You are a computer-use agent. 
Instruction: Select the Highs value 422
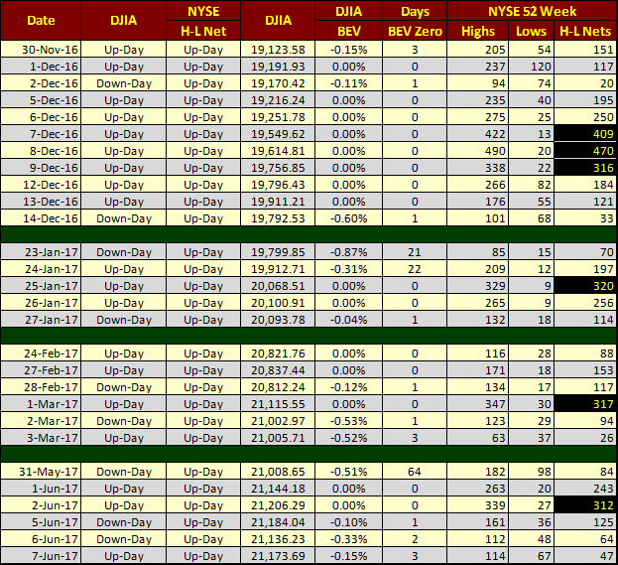pyautogui.click(x=478, y=134)
